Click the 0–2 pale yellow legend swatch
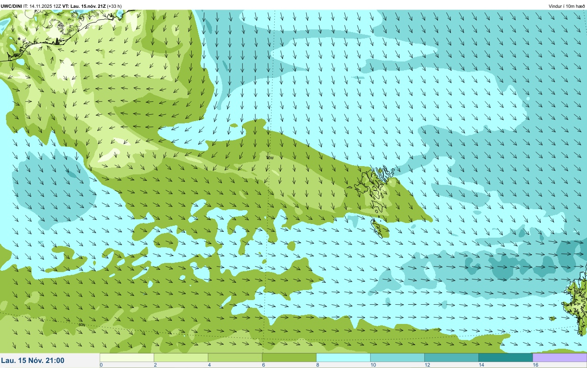587x368 pixels. coord(127,357)
